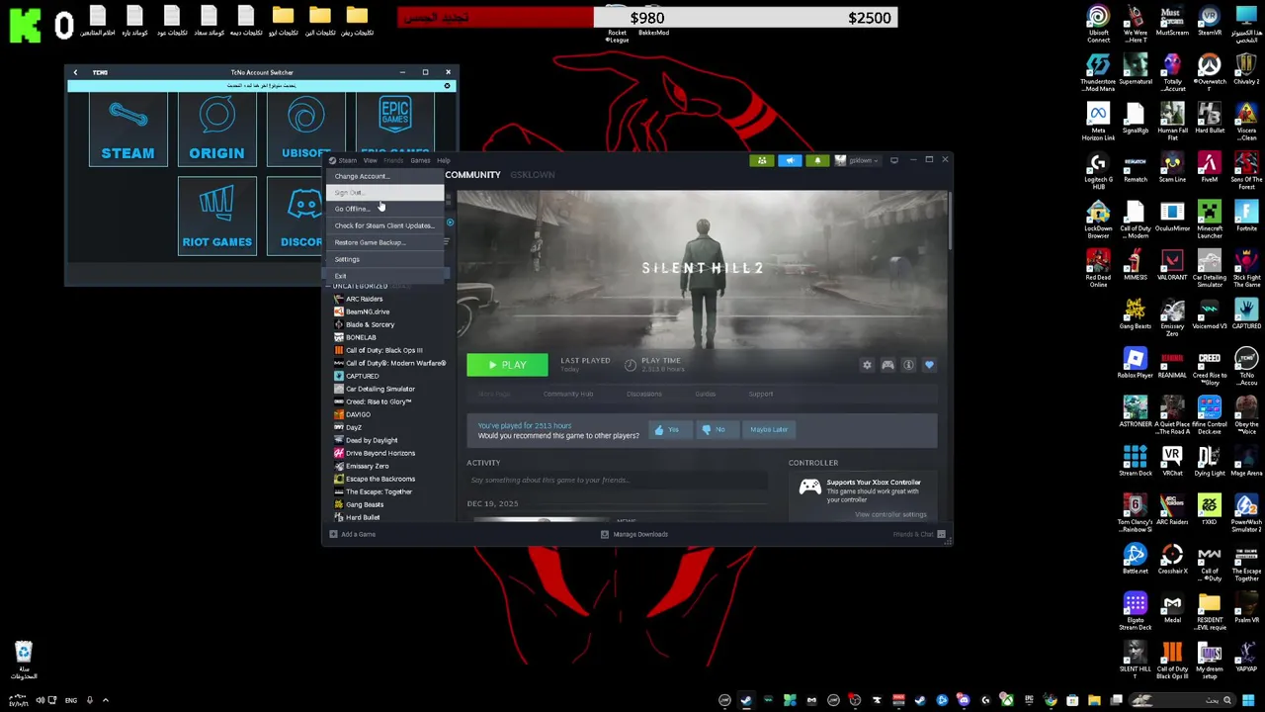
Task: Select BONELAB in Steam library
Action: [x=361, y=337]
